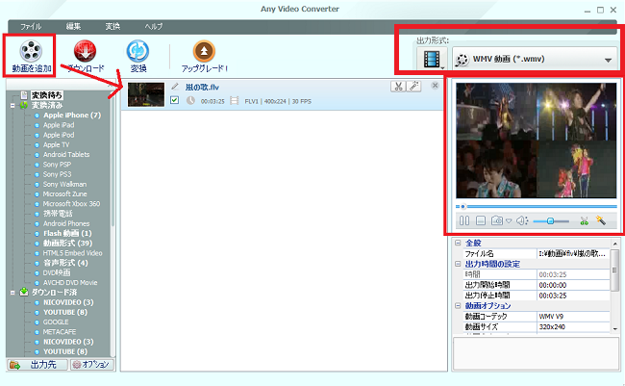Select Android Tablets in the tree

tap(66, 154)
